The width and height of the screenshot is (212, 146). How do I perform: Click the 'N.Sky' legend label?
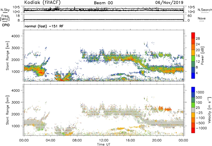[5, 10]
